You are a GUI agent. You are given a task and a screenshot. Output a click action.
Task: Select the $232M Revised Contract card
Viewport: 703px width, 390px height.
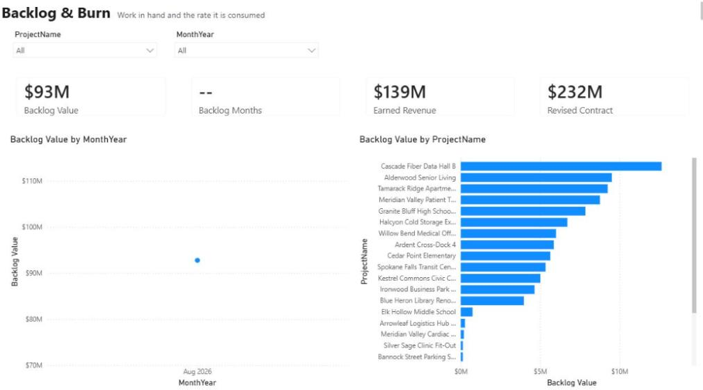tap(614, 97)
